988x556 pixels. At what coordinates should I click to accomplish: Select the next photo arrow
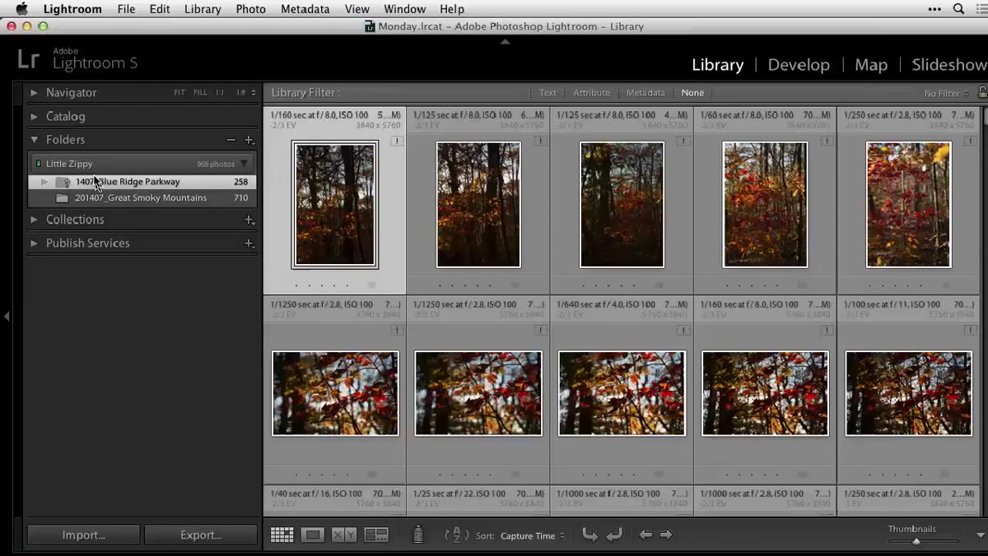point(666,535)
